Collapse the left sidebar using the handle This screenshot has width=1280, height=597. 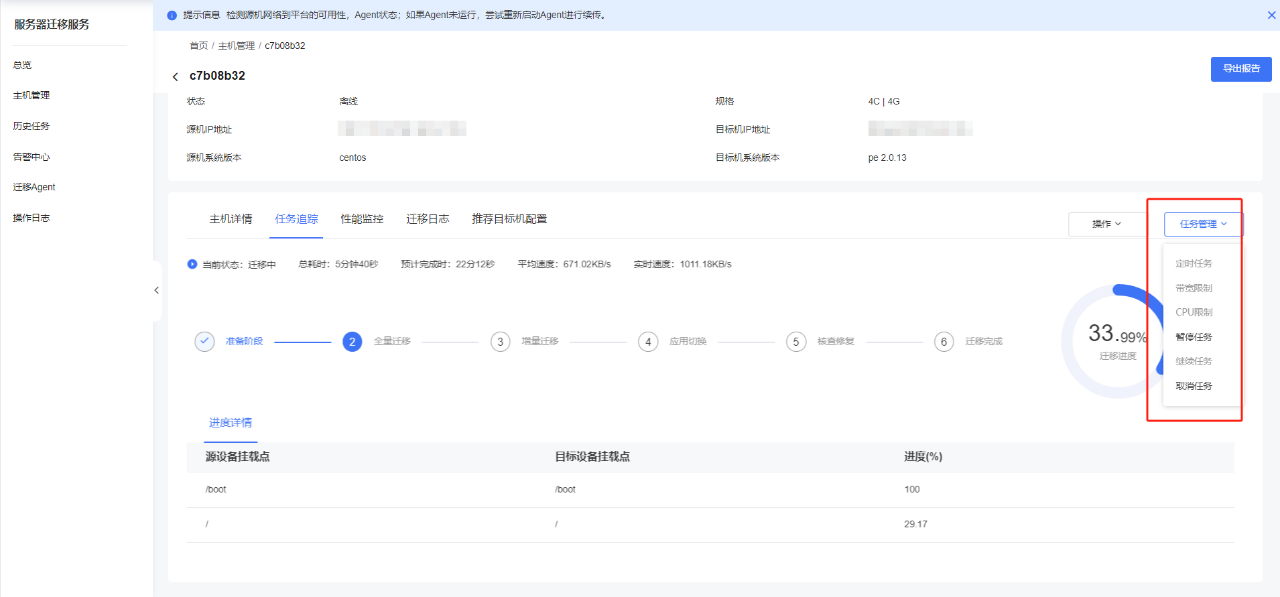(x=157, y=290)
